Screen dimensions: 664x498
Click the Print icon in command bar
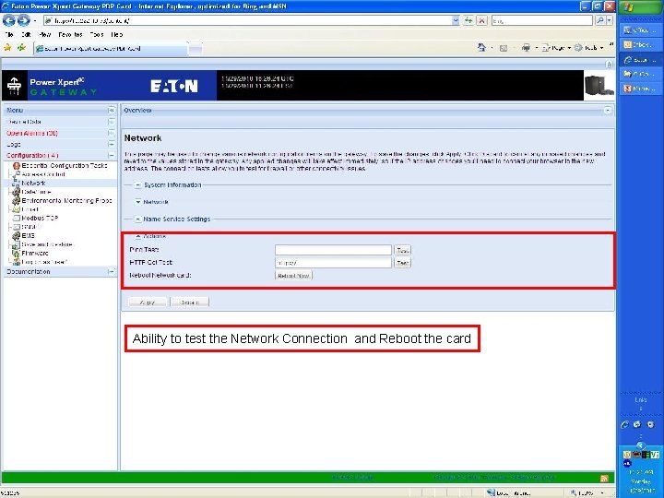pyautogui.click(x=526, y=48)
